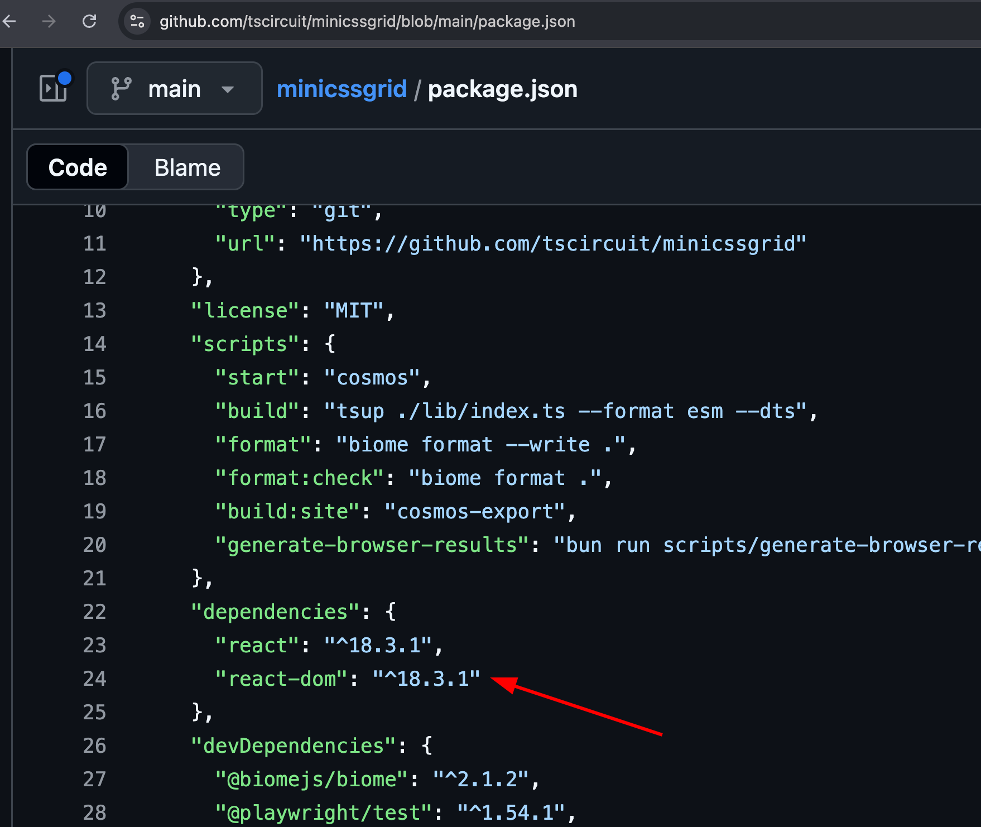
Task: Go back to the previous page
Action: 9,22
